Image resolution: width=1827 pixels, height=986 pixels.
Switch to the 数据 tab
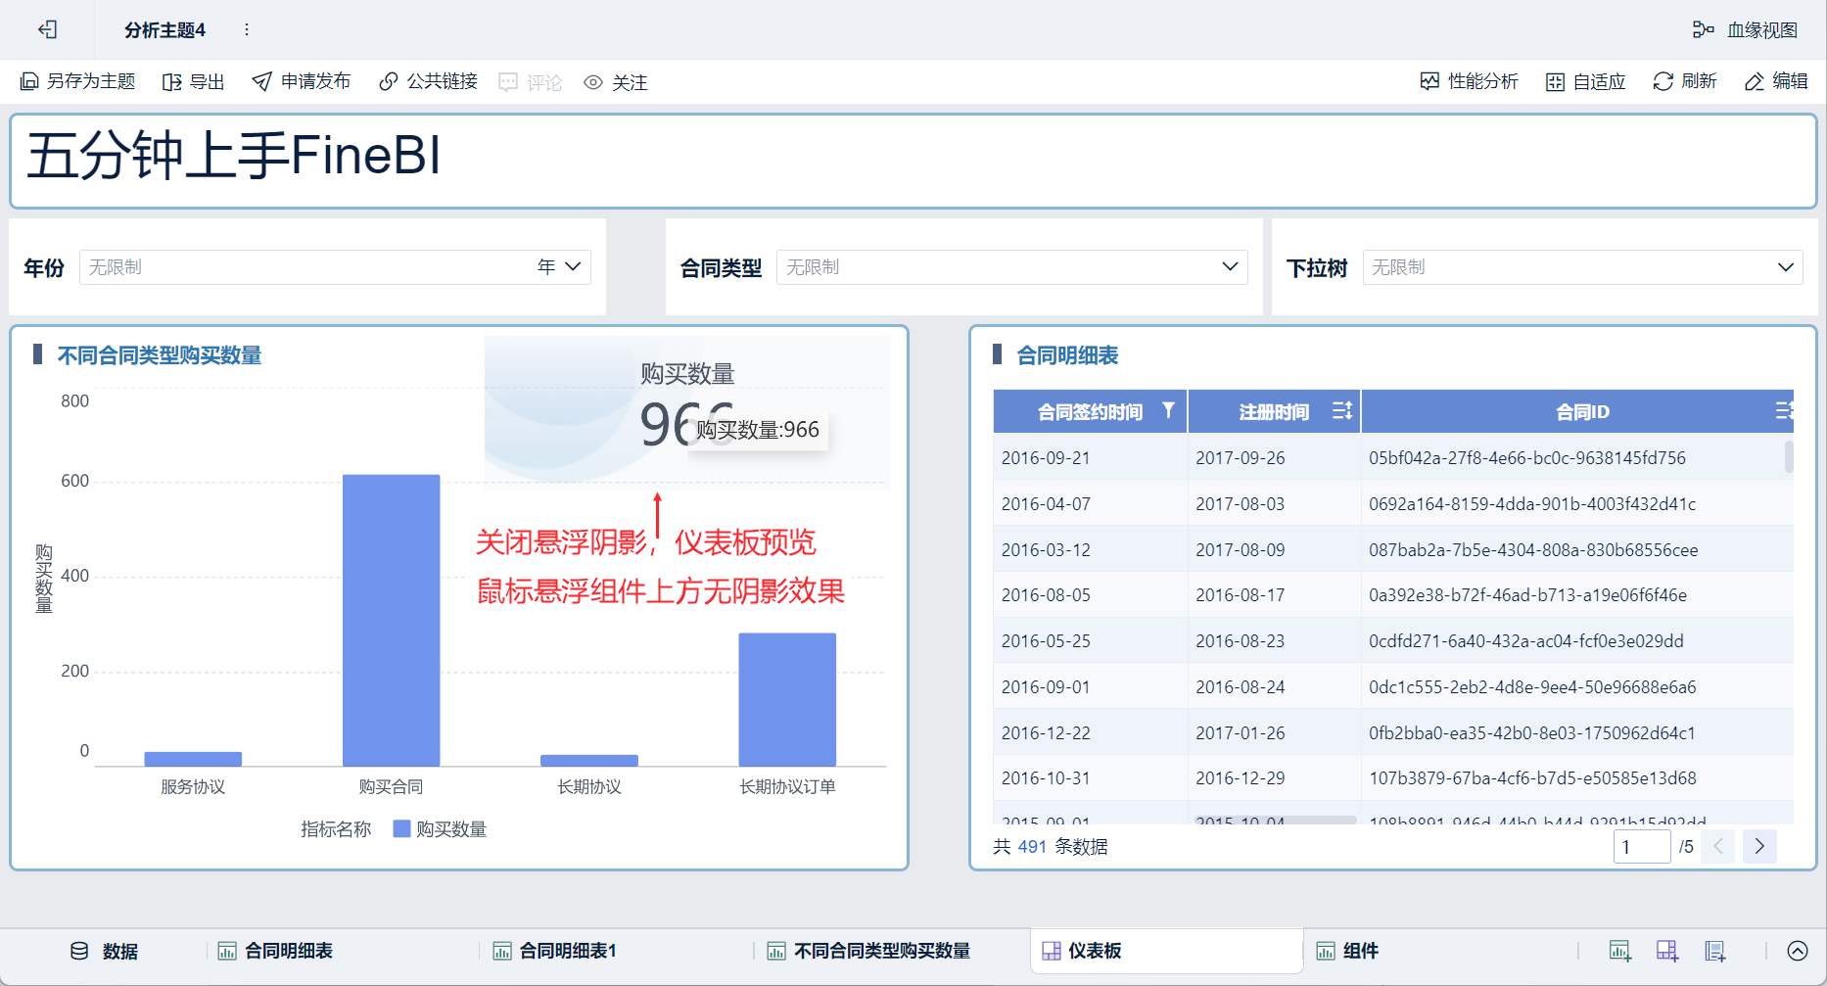105,951
